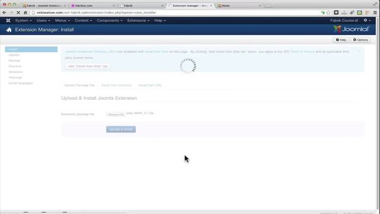Click the Joomla! brand logo on the header

tap(351, 29)
